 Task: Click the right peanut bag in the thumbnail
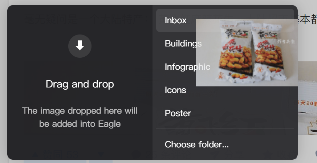271,51
